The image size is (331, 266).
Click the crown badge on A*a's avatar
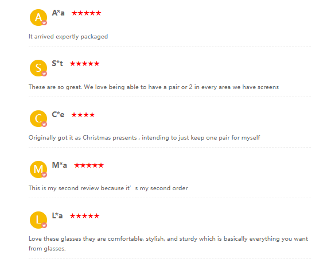click(44, 22)
